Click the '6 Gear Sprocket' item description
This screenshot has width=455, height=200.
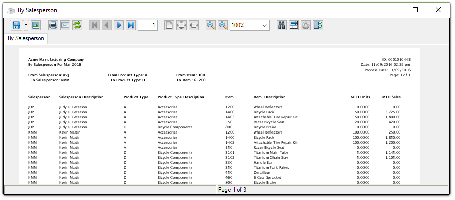[x=267, y=177]
